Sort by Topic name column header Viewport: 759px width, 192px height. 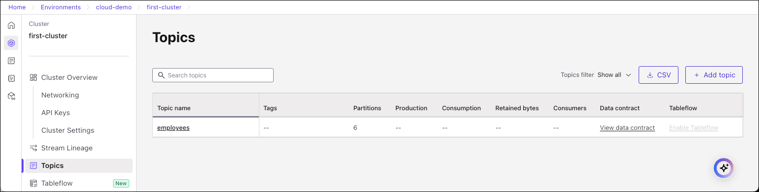(x=174, y=108)
